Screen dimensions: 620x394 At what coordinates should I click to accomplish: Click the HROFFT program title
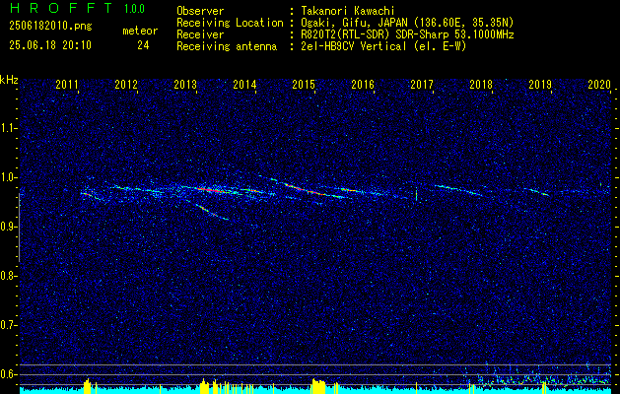pos(60,8)
